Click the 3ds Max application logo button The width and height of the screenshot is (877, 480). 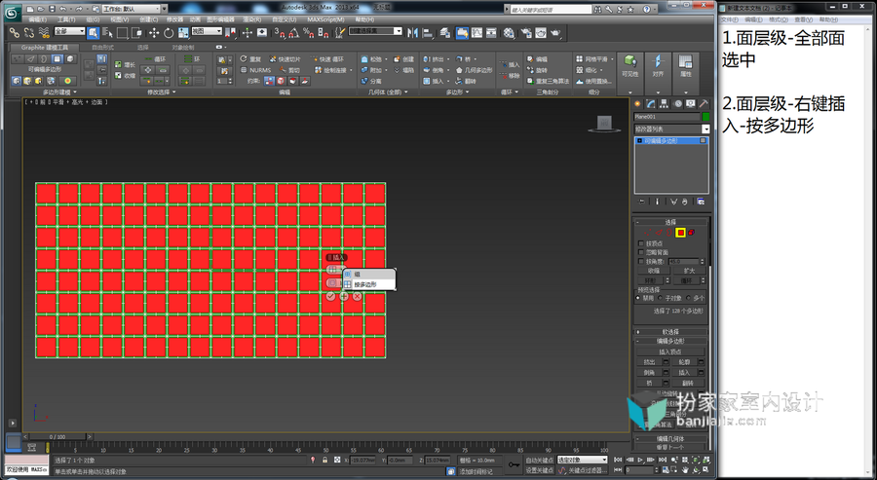click(x=13, y=11)
